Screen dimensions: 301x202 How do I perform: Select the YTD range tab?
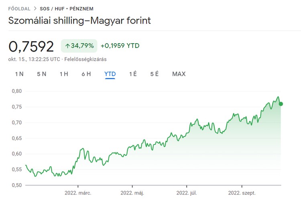[110, 74]
